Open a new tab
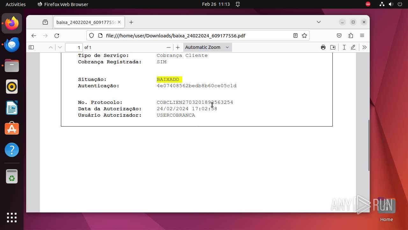Image resolution: width=408 pixels, height=230 pixels. click(131, 22)
